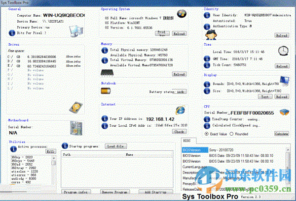Click the active processes list scrollbar
The image size is (296, 201).
coord(54,170)
